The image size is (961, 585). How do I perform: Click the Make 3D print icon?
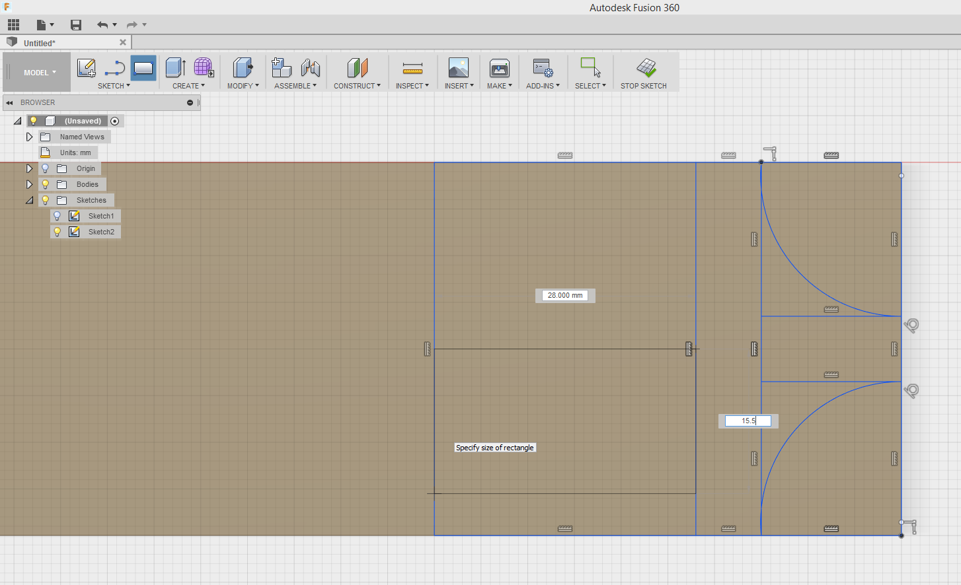[500, 67]
